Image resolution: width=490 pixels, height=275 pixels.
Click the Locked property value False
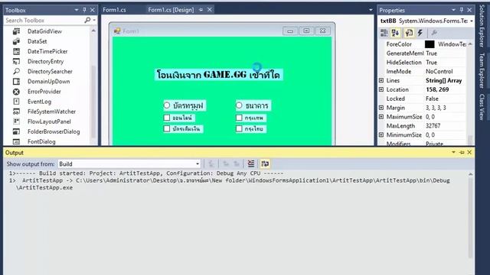pos(432,99)
